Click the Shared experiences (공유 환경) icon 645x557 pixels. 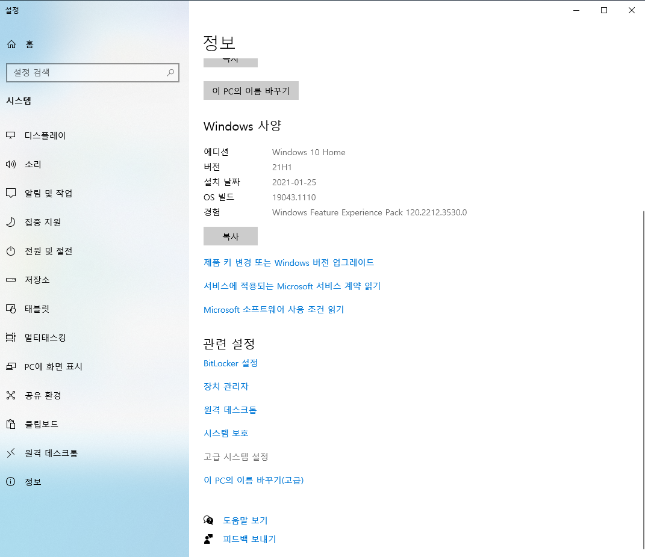coord(11,395)
